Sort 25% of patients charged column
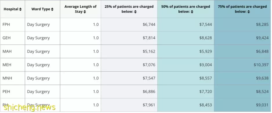272x113 pixels. pos(135,12)
